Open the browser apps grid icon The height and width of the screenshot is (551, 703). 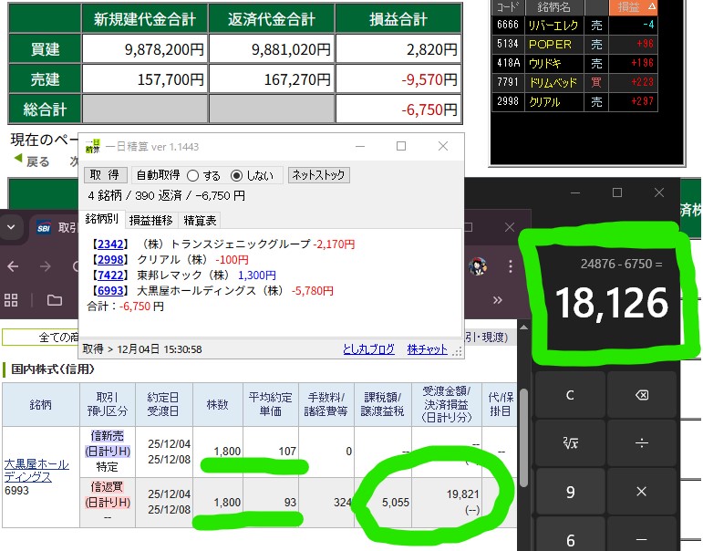pos(11,300)
